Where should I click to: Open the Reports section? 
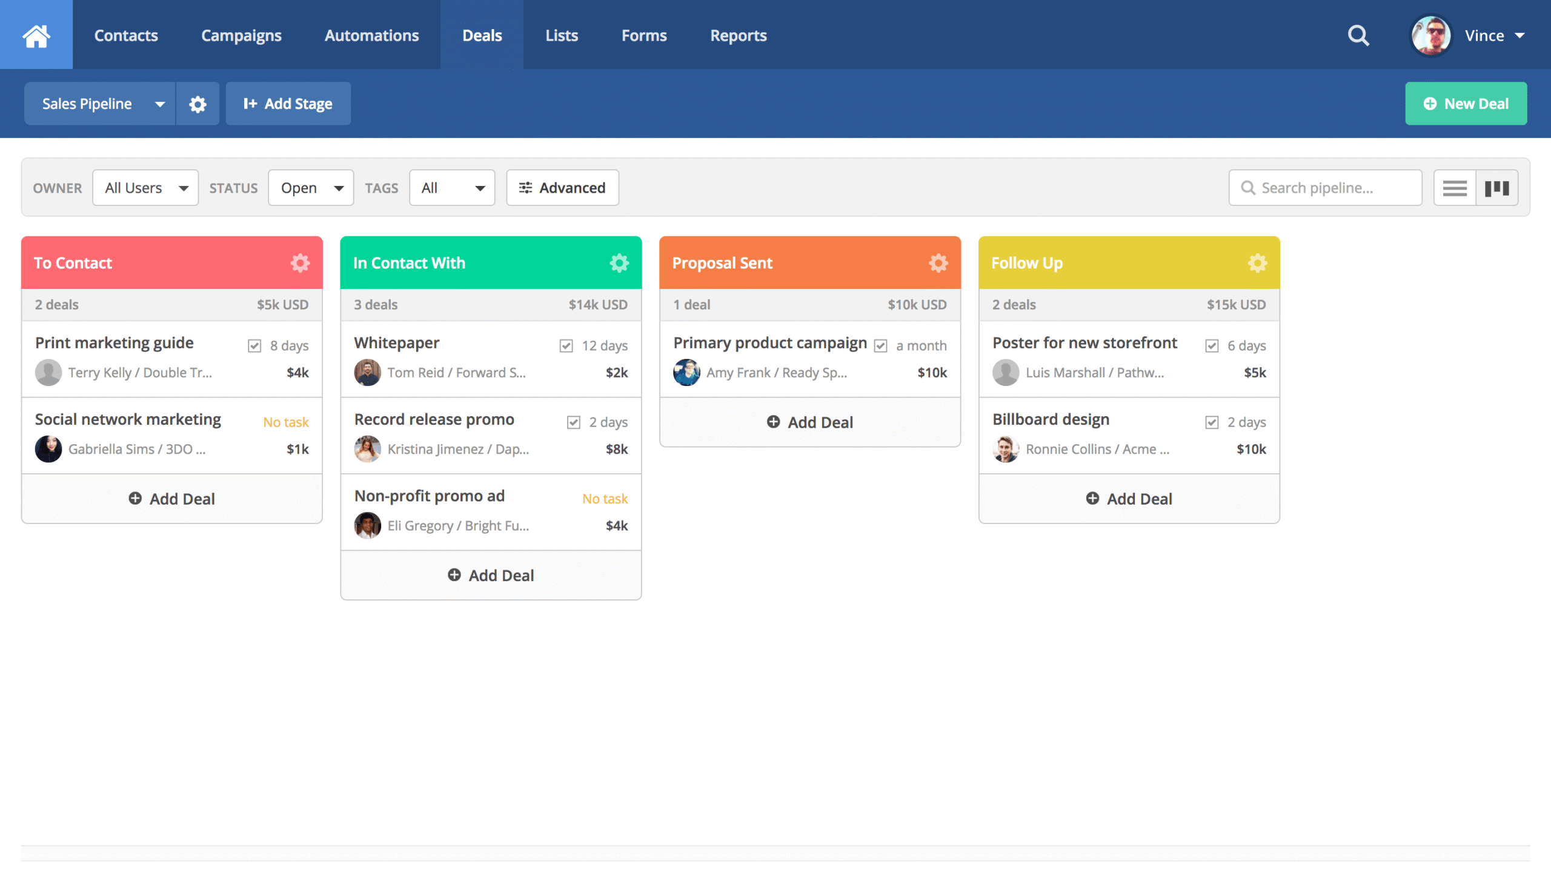click(737, 35)
